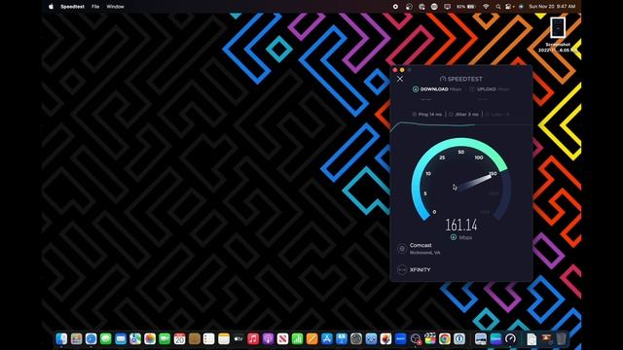Viewport: 623px width, 350px height.
Task: Open App Store from the Dock
Action: point(327,339)
